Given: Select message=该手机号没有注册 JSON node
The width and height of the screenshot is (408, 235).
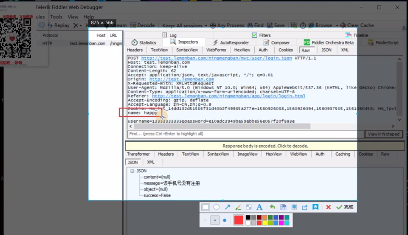Looking at the screenshot, I should [x=172, y=183].
